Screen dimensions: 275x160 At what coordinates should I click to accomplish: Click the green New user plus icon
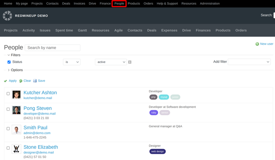pos(257,44)
